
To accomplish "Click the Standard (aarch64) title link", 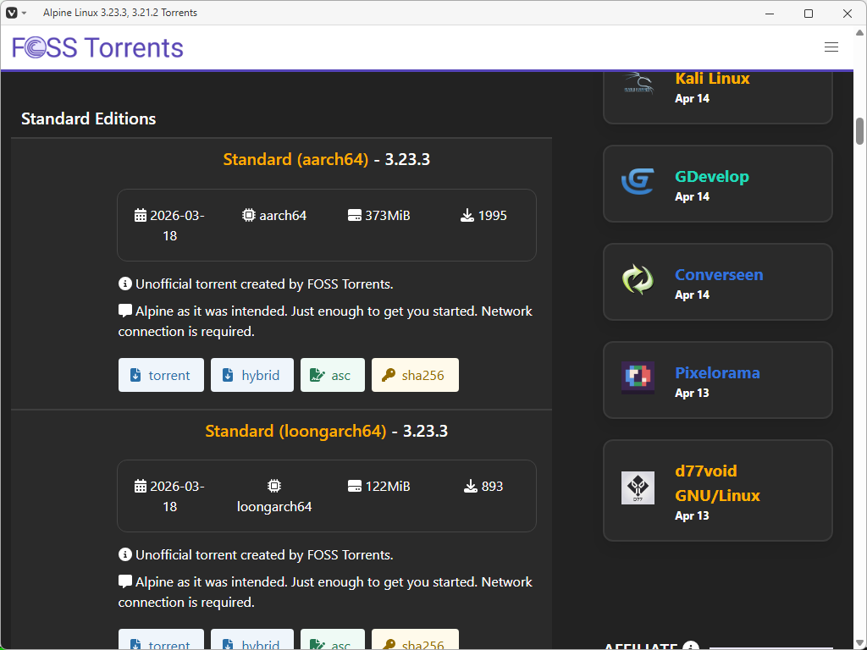I will [x=295, y=159].
